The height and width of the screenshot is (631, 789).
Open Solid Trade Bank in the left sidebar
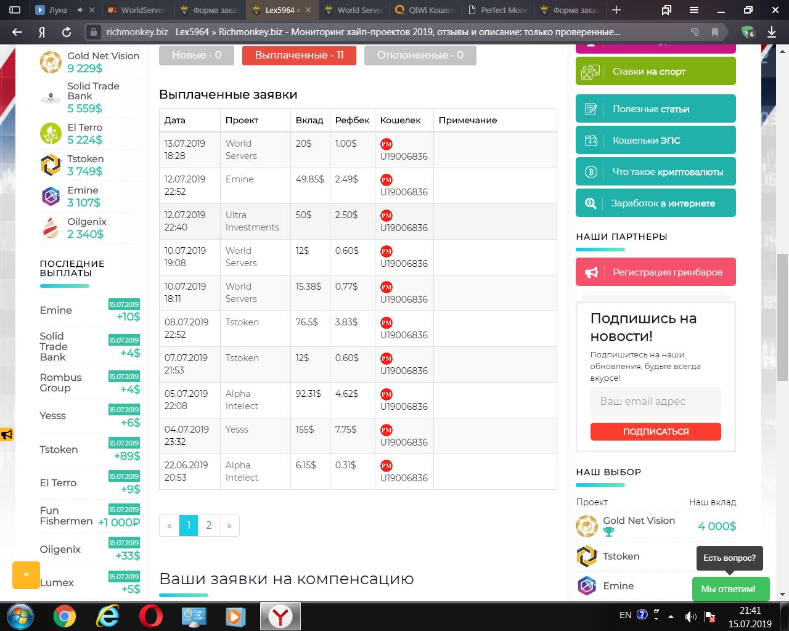pyautogui.click(x=93, y=91)
